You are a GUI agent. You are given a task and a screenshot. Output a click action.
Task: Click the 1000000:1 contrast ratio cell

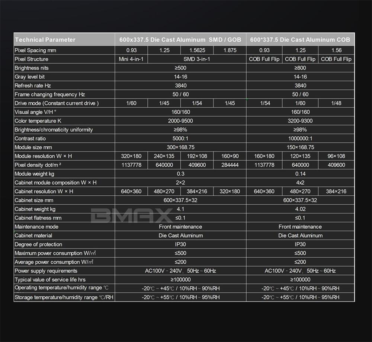[x=300, y=139]
